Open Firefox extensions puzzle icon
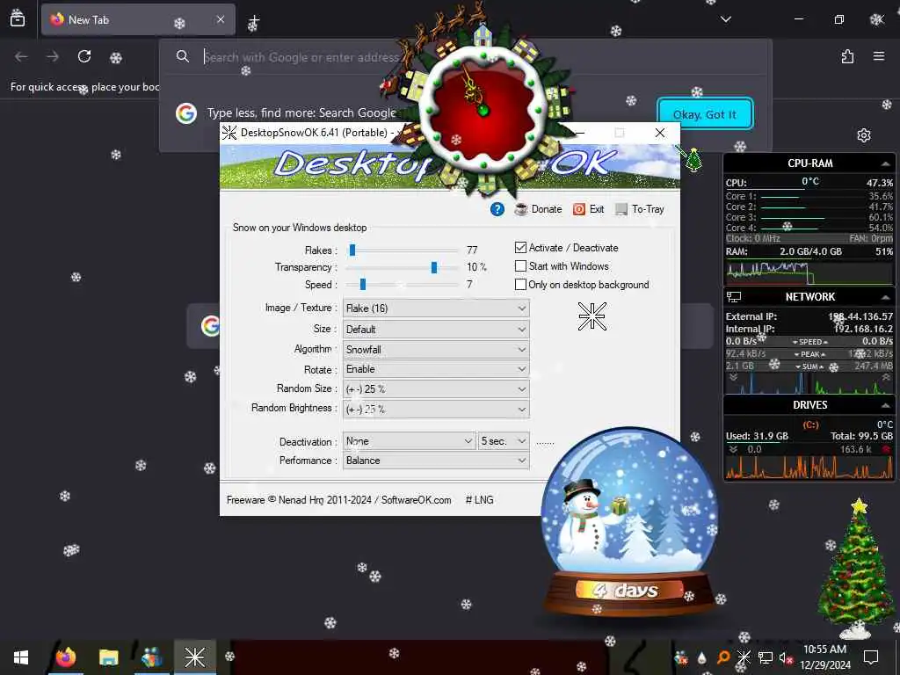The height and width of the screenshot is (675, 900). [x=847, y=56]
